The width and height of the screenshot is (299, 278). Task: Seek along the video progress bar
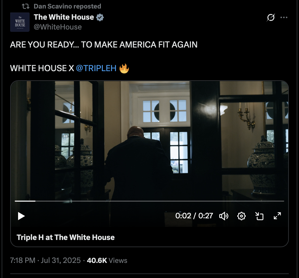(149, 201)
